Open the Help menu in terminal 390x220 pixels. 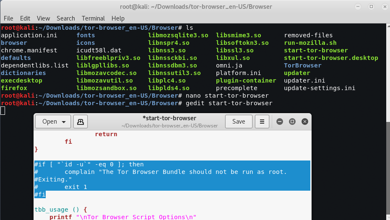tap(118, 18)
